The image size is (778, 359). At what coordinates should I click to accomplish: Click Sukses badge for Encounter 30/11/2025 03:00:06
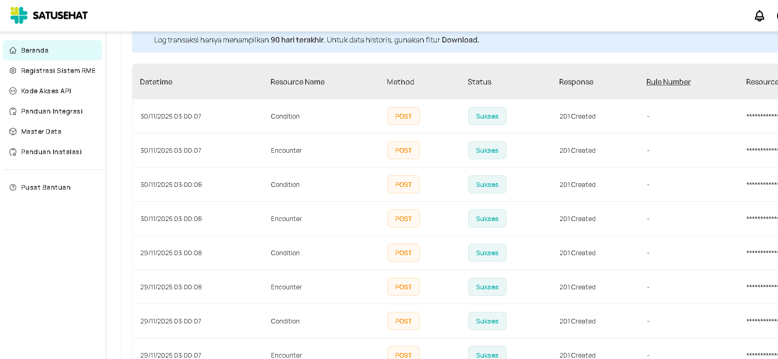(487, 219)
